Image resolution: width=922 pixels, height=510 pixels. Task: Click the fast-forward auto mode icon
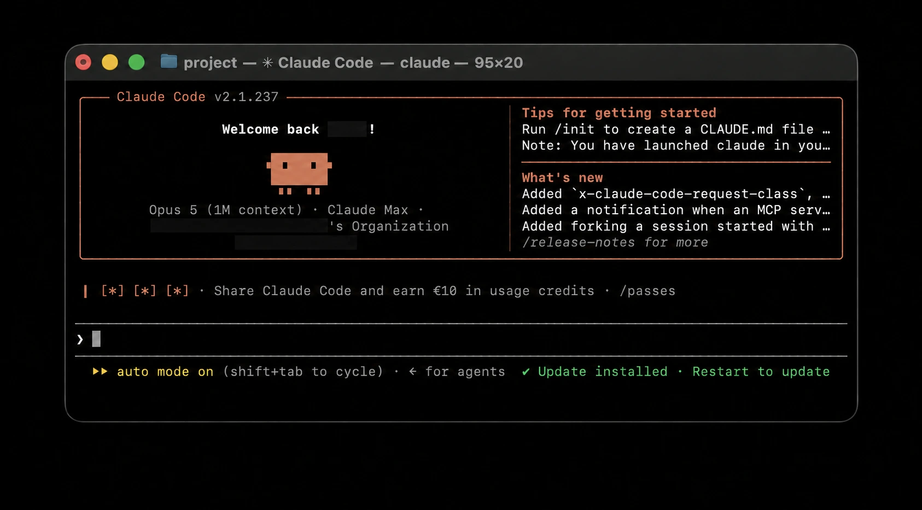pyautogui.click(x=100, y=371)
